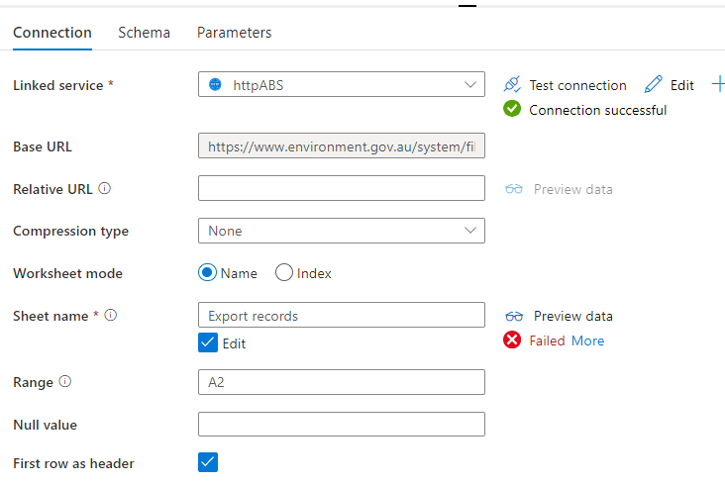
Task: Click the Relative URL info icon
Action: [x=105, y=188]
